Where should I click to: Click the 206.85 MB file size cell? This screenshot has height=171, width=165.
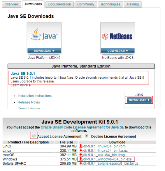pyautogui.click(x=68, y=163)
